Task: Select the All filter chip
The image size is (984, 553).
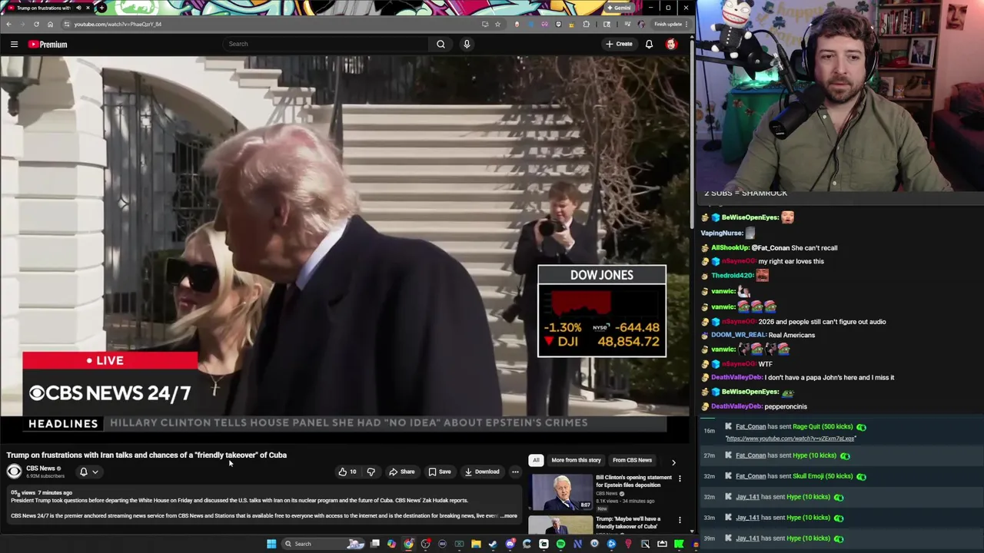Action: [536, 460]
